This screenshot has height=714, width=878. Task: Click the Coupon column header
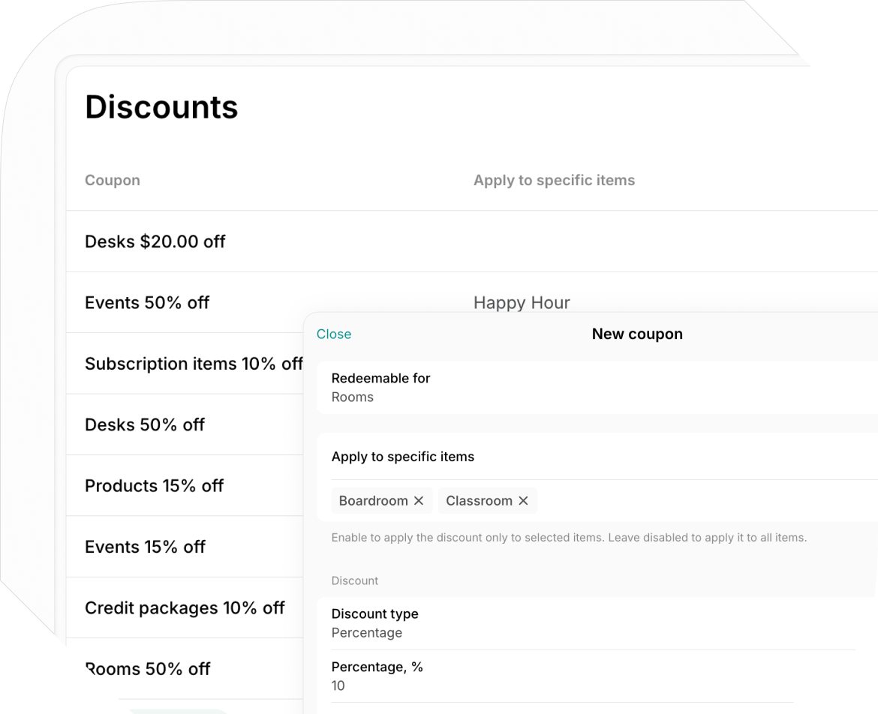(113, 180)
